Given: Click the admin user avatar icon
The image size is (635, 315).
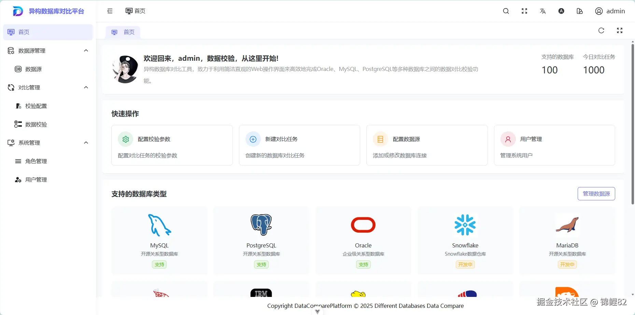Looking at the screenshot, I should click(x=599, y=11).
